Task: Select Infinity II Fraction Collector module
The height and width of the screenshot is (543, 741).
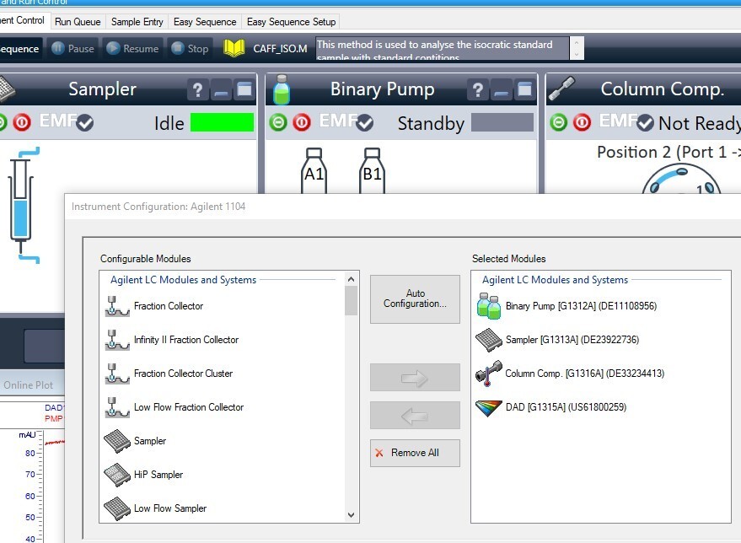Action: [x=186, y=340]
